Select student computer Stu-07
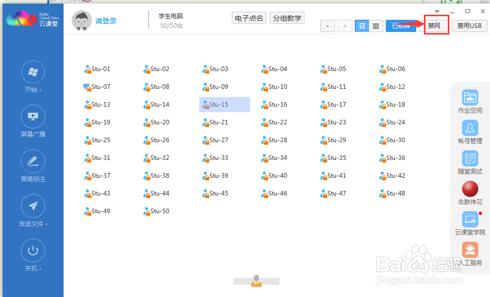Screen dimensions: 490x297 [97, 87]
